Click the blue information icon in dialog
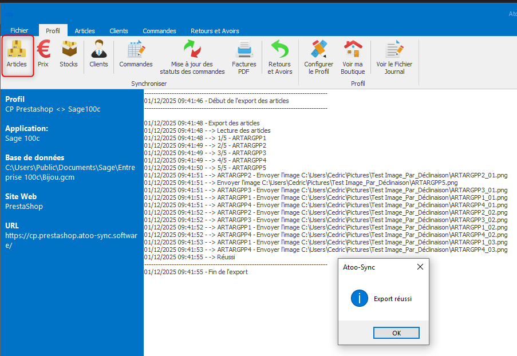This screenshot has width=517, height=356. [360, 298]
